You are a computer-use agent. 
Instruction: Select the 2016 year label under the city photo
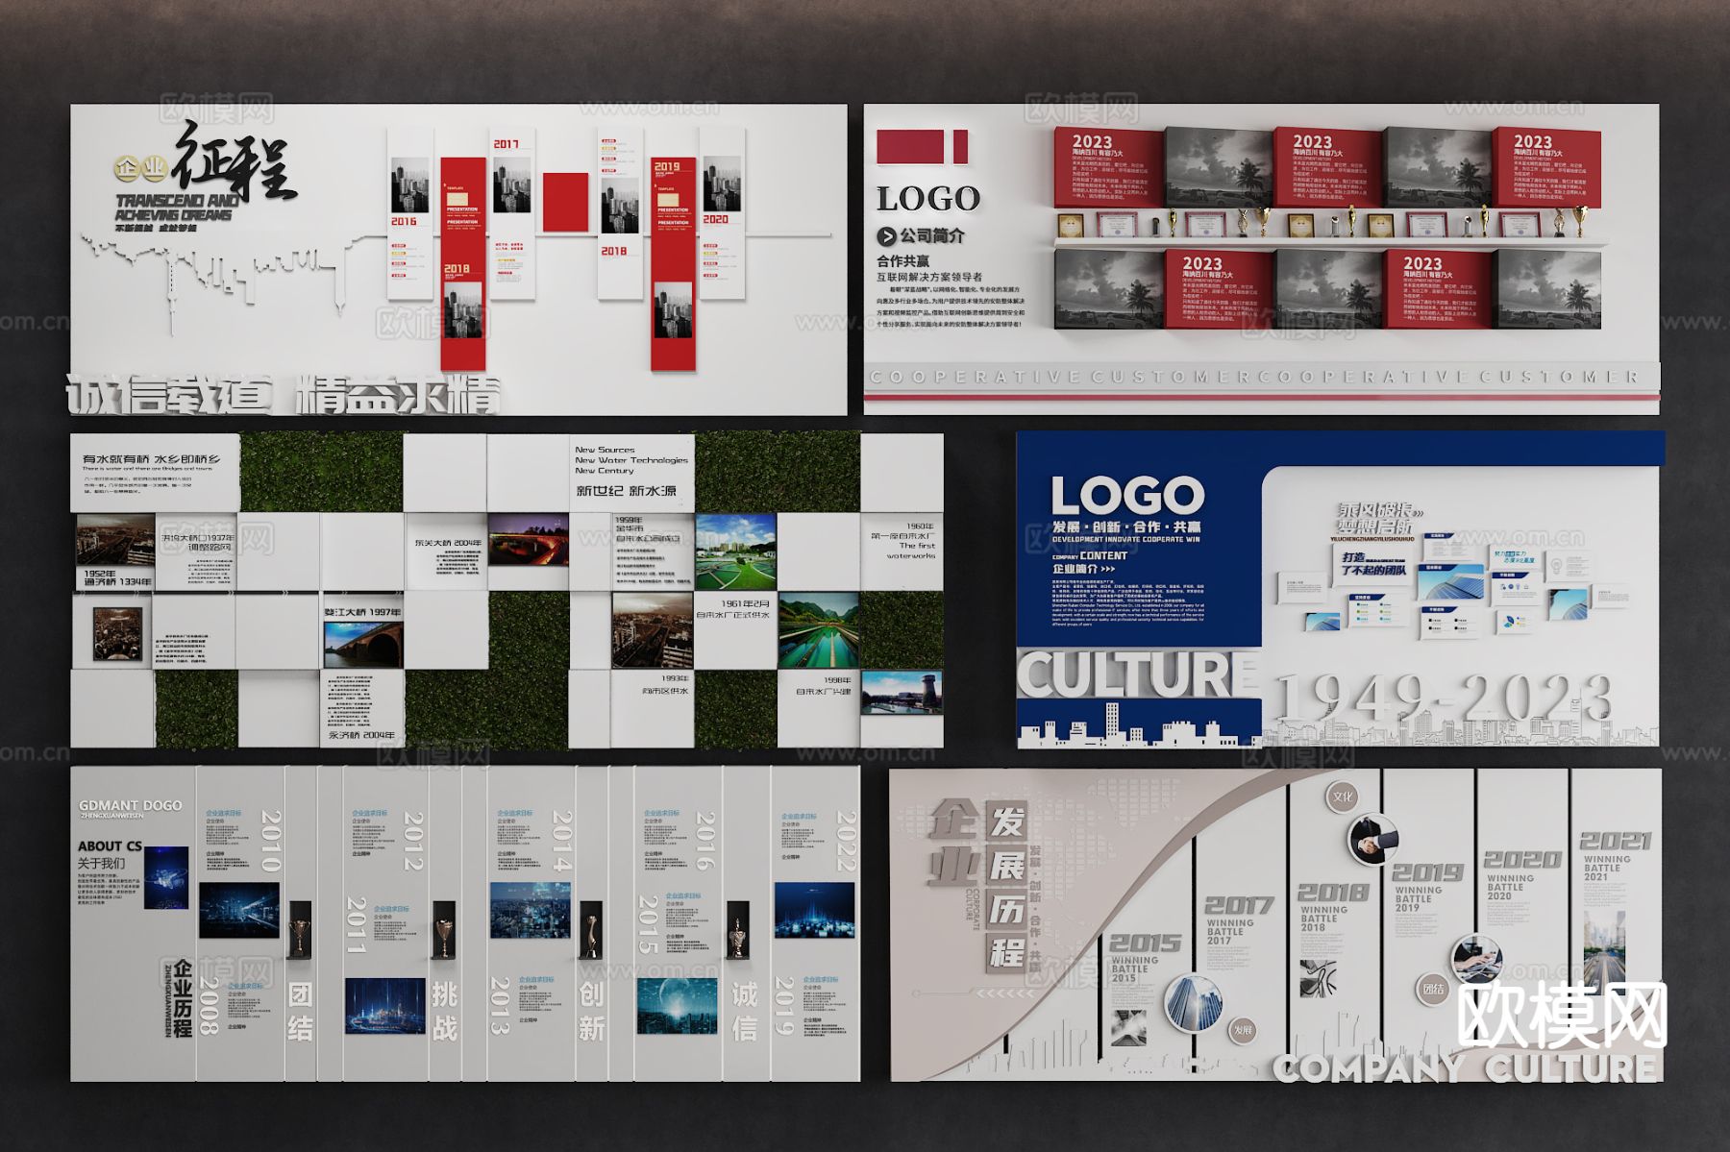pyautogui.click(x=404, y=222)
